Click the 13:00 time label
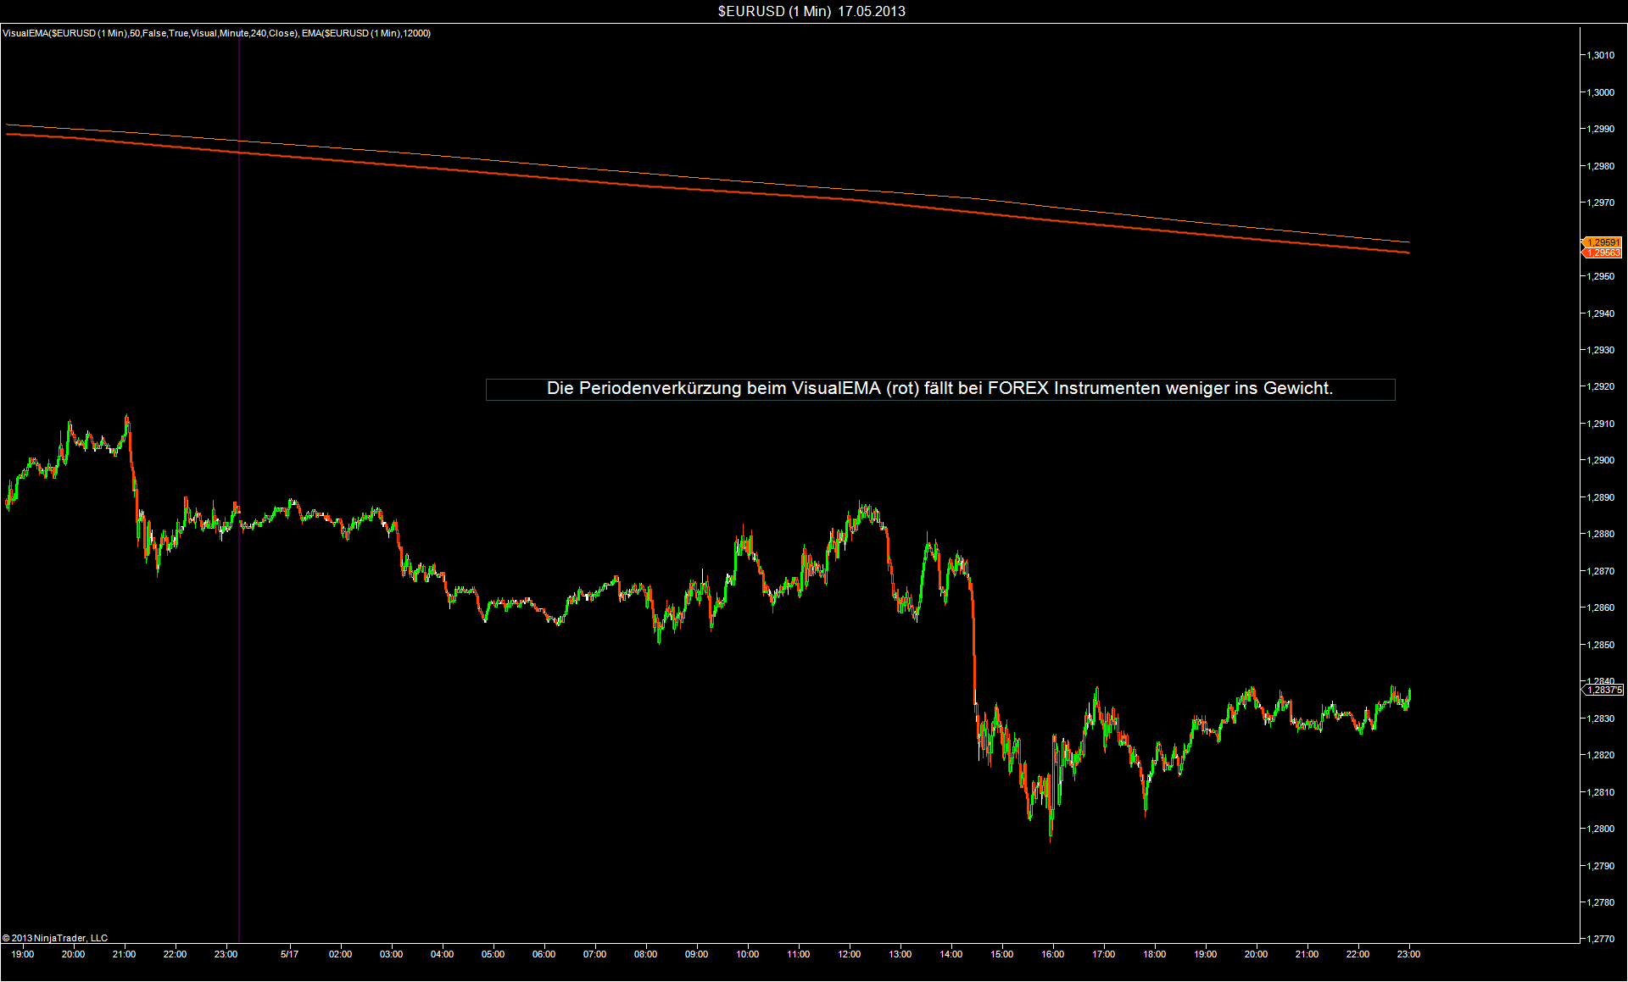The image size is (1628, 982). 900,954
